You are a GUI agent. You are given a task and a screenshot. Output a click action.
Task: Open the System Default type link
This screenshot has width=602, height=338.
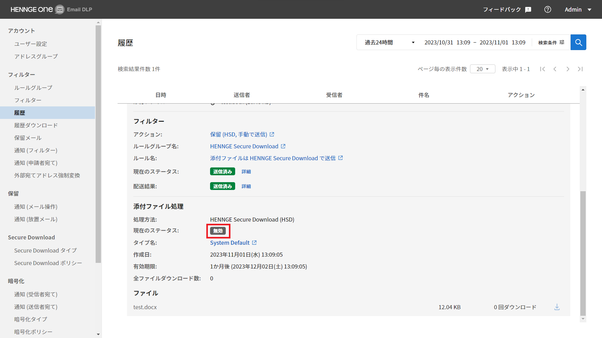tap(230, 243)
